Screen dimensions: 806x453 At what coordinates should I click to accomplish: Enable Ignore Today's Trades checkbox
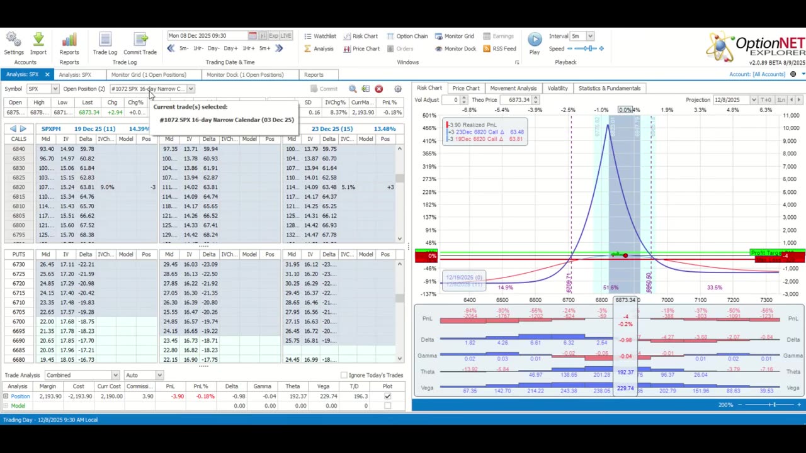pyautogui.click(x=344, y=375)
